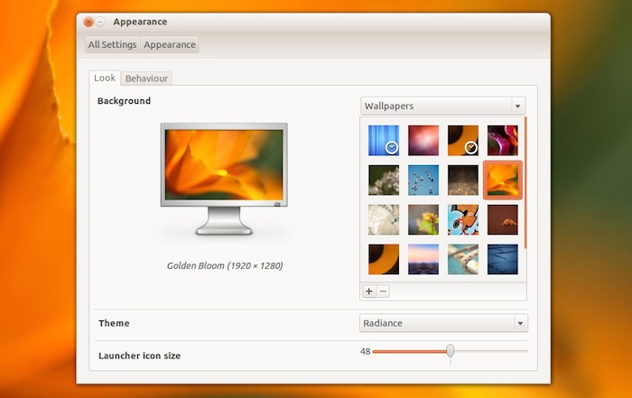Select the brown wallpaper with orange leaf
632x398 pixels.
click(x=502, y=219)
